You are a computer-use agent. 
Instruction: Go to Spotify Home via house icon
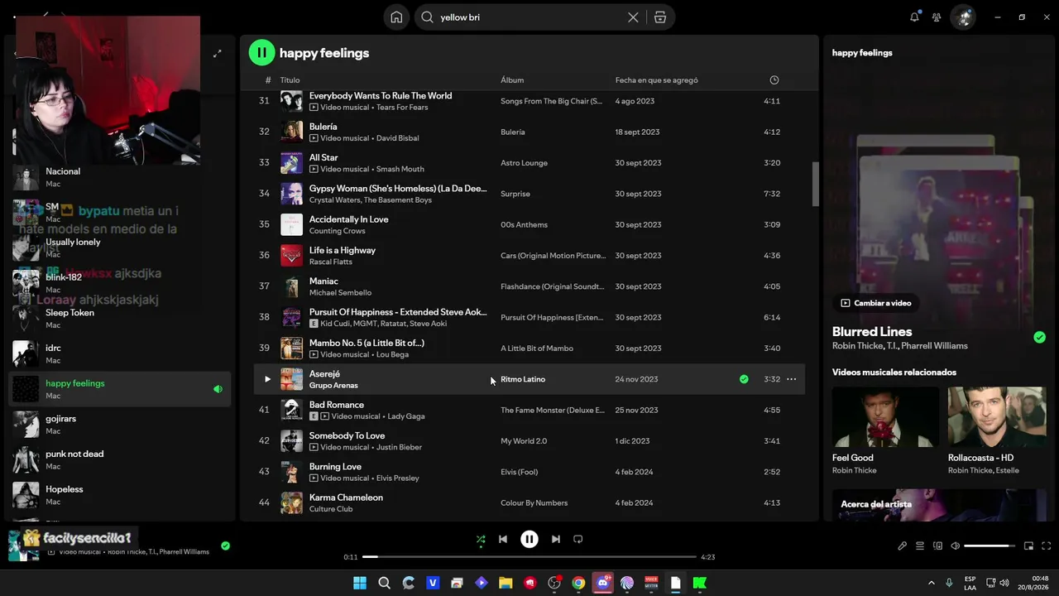pos(396,17)
